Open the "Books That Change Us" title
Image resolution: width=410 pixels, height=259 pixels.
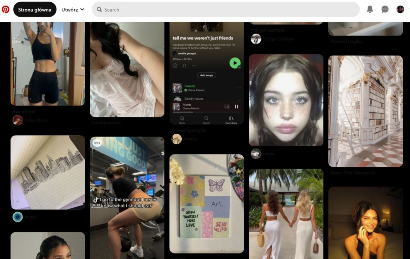tap(352, 173)
